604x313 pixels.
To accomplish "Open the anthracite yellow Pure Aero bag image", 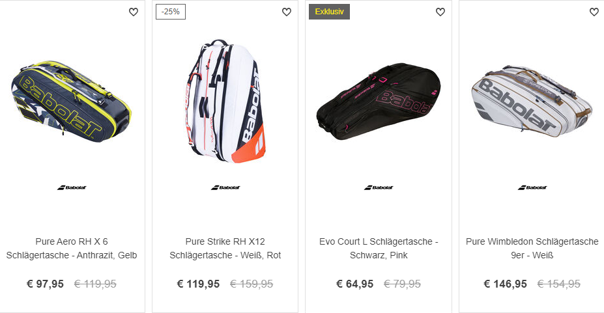I will (71, 102).
